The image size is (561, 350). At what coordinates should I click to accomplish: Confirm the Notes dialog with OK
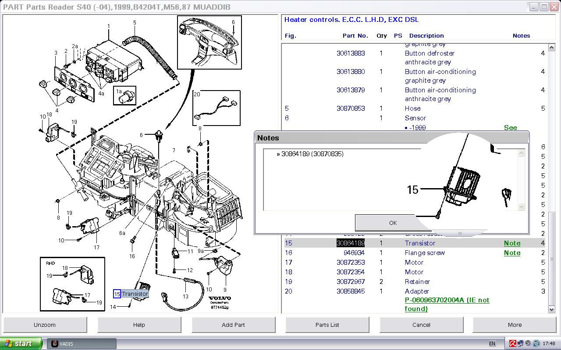[393, 223]
